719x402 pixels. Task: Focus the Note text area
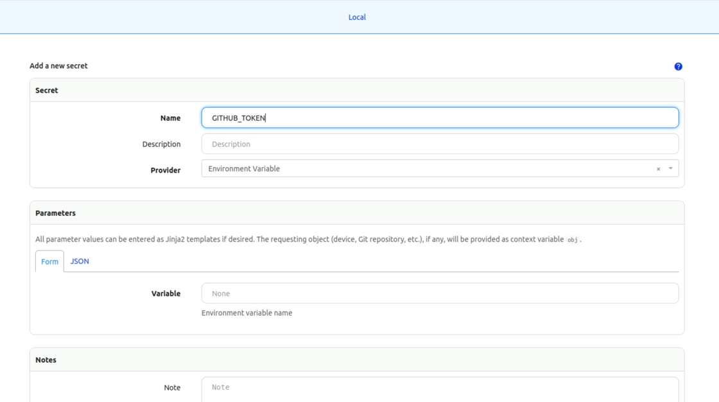coord(440,389)
